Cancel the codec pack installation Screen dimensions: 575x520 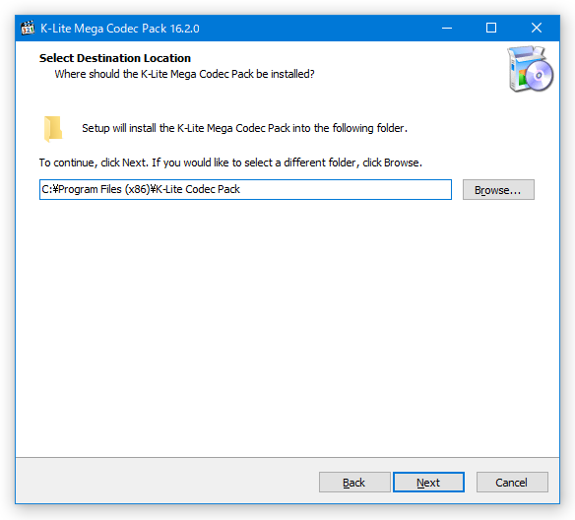click(x=512, y=483)
